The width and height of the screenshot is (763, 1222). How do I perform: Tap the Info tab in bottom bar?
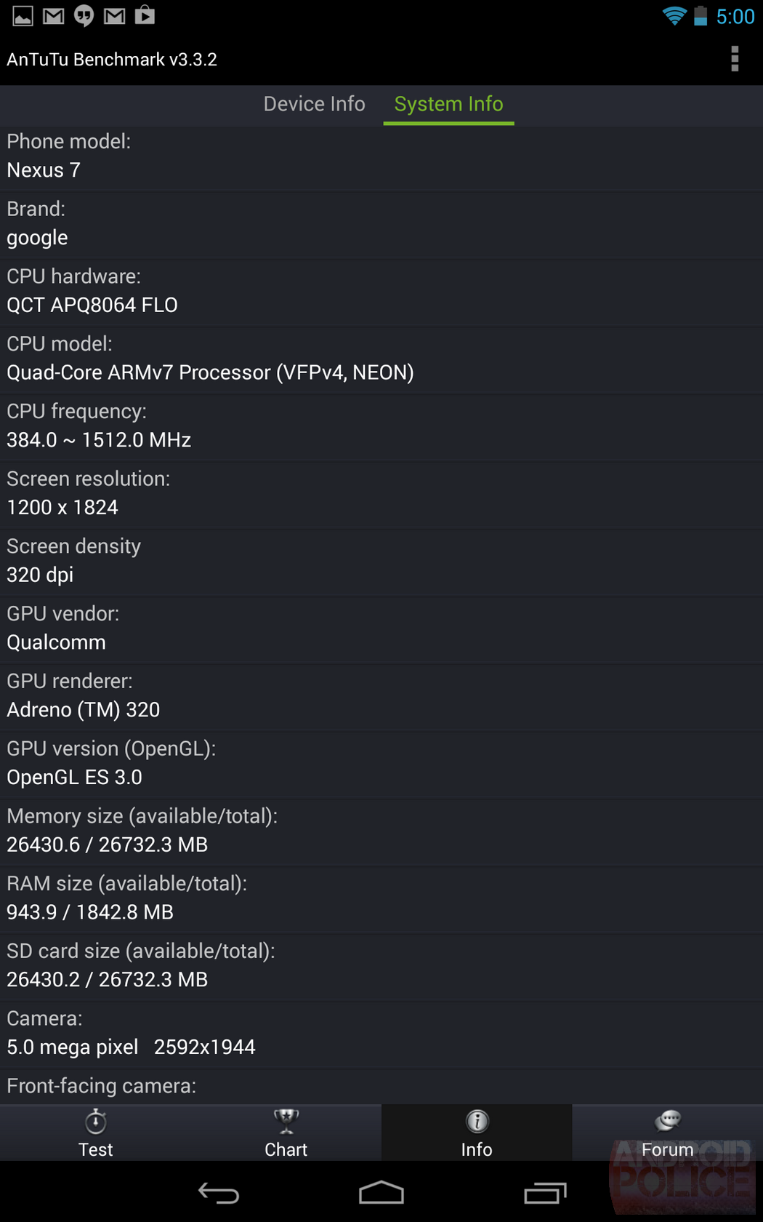[x=477, y=1133]
